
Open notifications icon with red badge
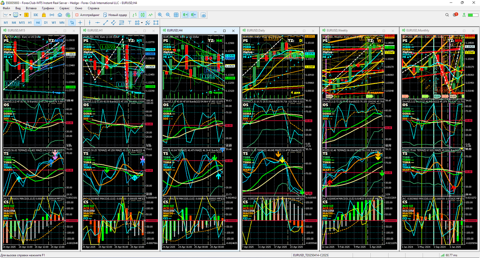456,15
